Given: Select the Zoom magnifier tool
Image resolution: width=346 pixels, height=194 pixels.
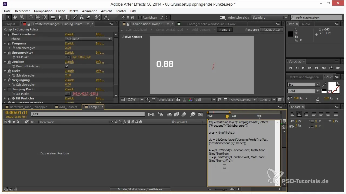Looking at the screenshot, I should click(22, 17).
